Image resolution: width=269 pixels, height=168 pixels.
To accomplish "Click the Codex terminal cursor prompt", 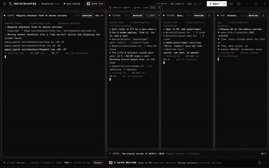I will click(5, 57).
